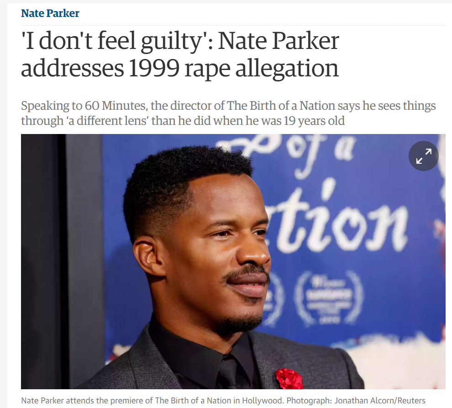Click the word 'allegation' in the headline
452x408 pixels.
coord(287,69)
